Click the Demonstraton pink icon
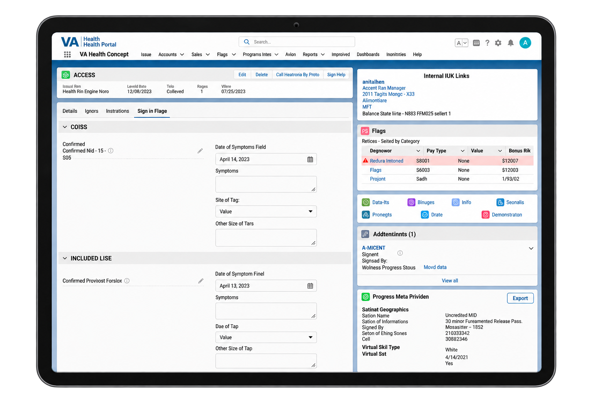The width and height of the screenshot is (592, 394). click(486, 215)
